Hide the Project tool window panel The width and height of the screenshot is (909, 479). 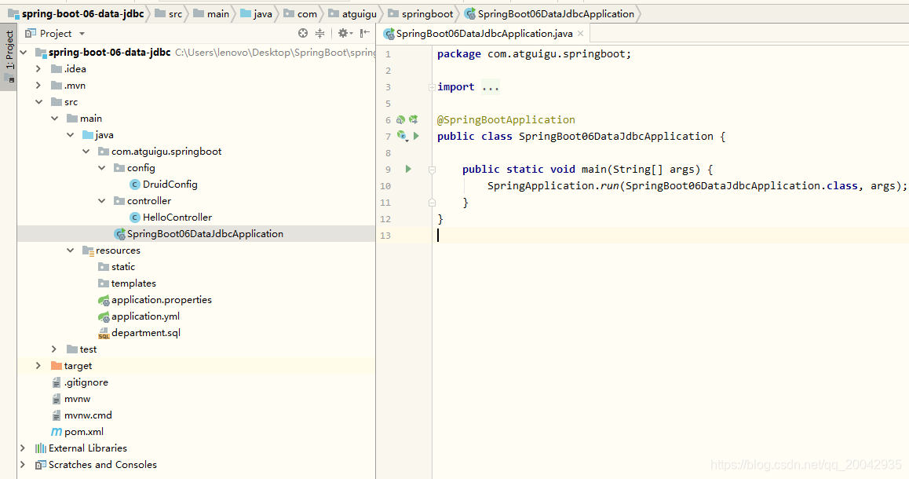click(364, 33)
